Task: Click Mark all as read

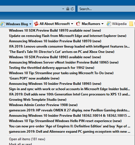Action: [x=20, y=144]
